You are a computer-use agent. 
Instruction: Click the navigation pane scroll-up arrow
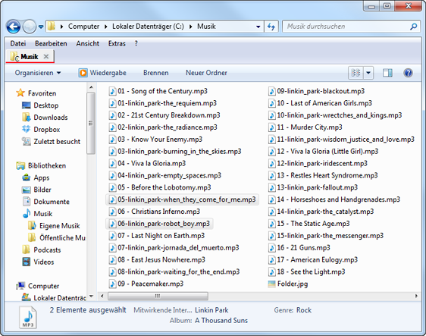[91, 87]
